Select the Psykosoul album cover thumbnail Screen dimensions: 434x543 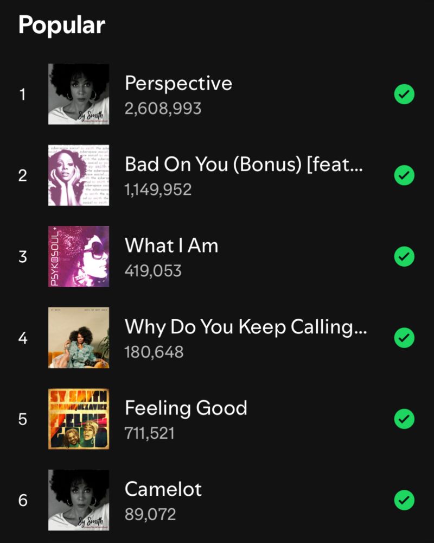point(79,257)
